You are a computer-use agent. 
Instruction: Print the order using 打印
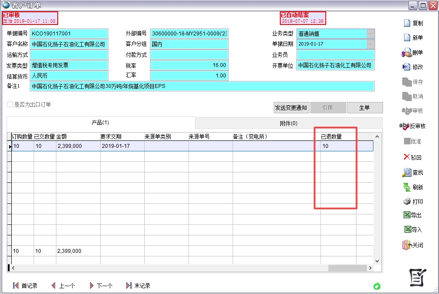[x=407, y=202]
